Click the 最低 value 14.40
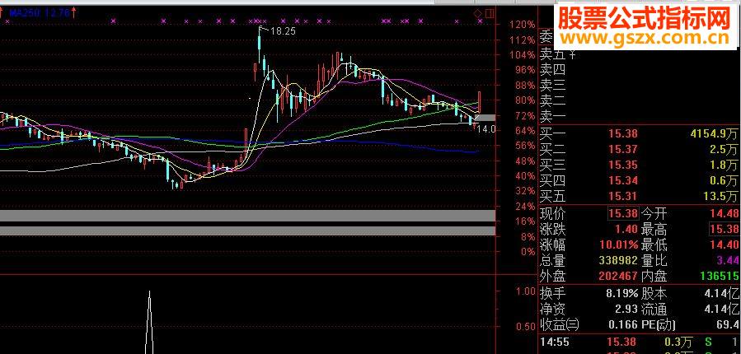This screenshot has width=741, height=354. [x=724, y=245]
